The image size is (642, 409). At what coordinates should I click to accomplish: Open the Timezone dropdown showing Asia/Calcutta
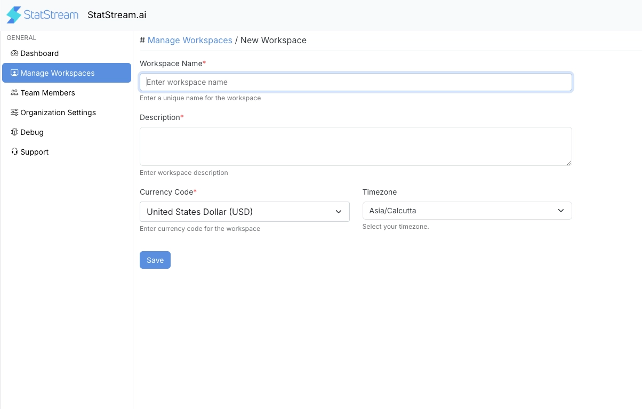pos(467,211)
